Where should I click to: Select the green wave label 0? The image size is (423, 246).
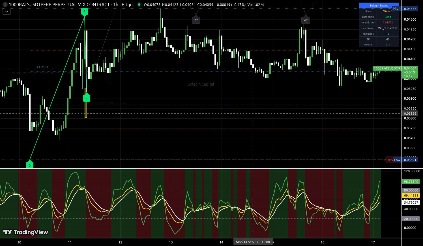pos(30,165)
